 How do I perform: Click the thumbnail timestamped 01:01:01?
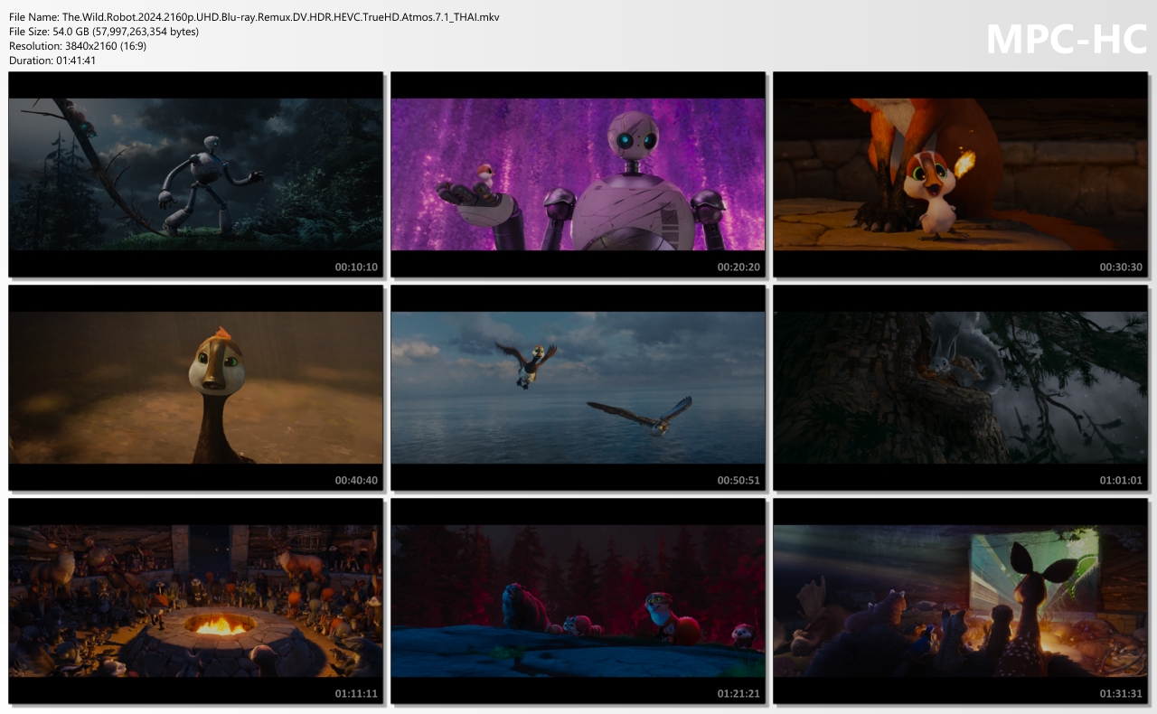961,388
